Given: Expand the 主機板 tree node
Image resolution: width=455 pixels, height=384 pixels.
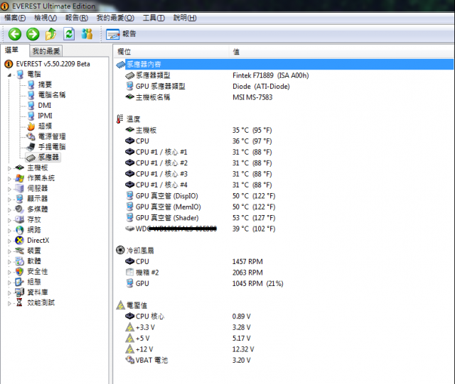Looking at the screenshot, I should click(9, 168).
